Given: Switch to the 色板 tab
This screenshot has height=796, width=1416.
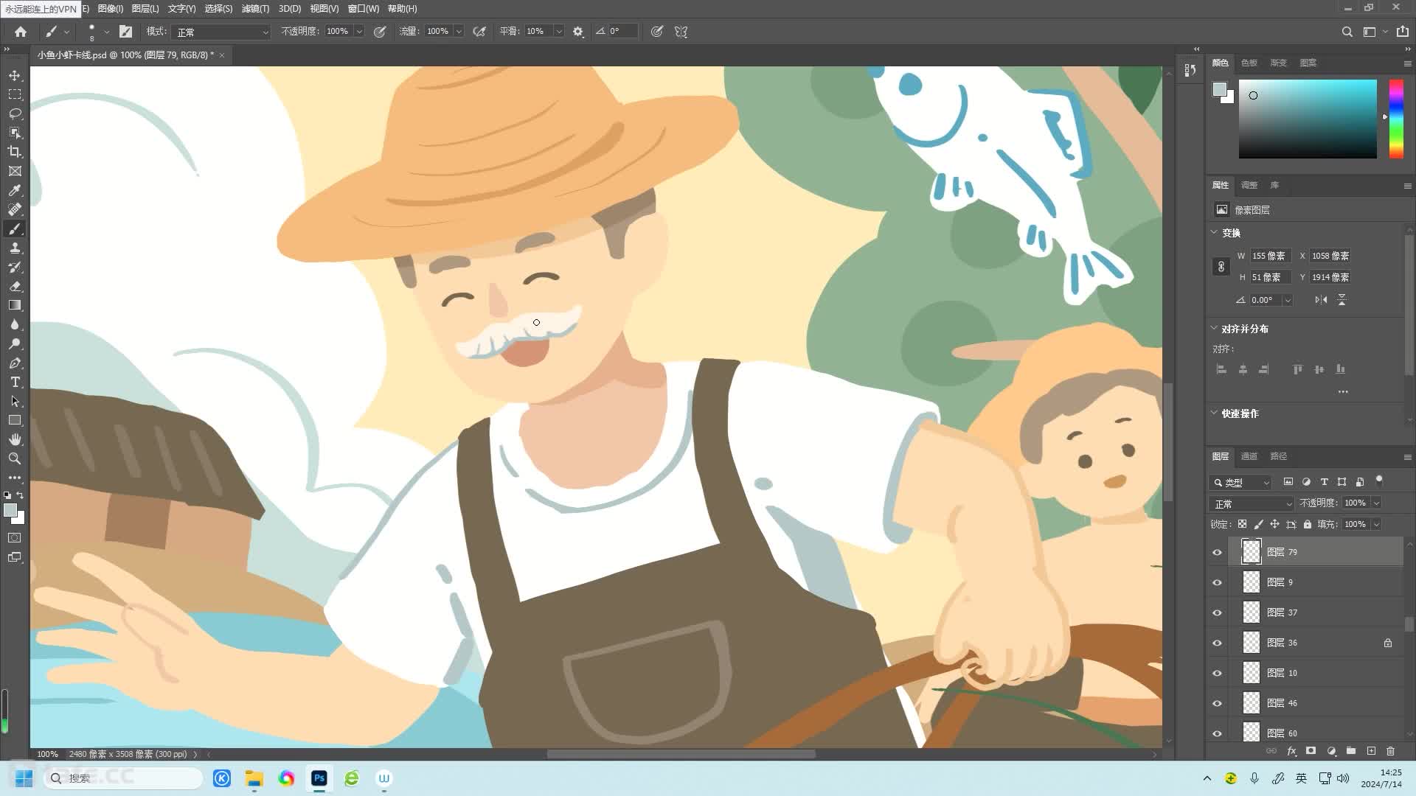Looking at the screenshot, I should pyautogui.click(x=1249, y=63).
